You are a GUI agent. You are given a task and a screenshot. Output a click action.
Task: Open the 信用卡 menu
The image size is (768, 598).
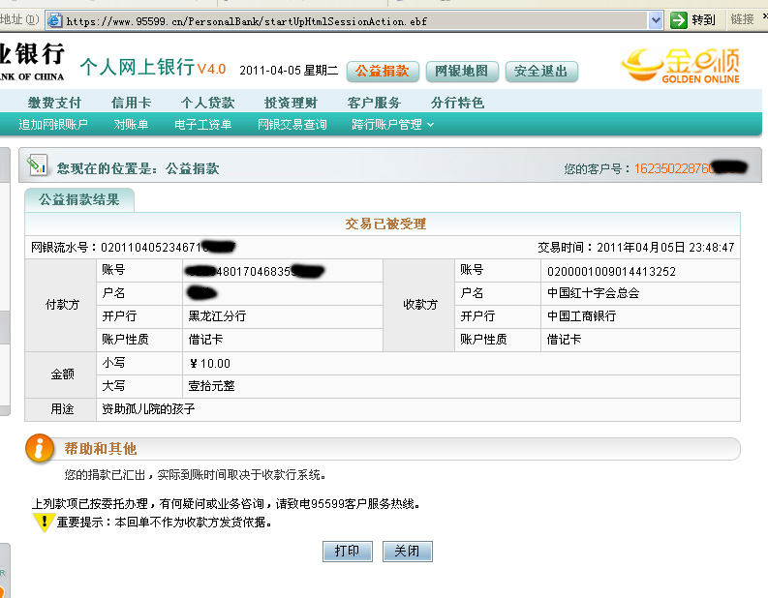(131, 103)
